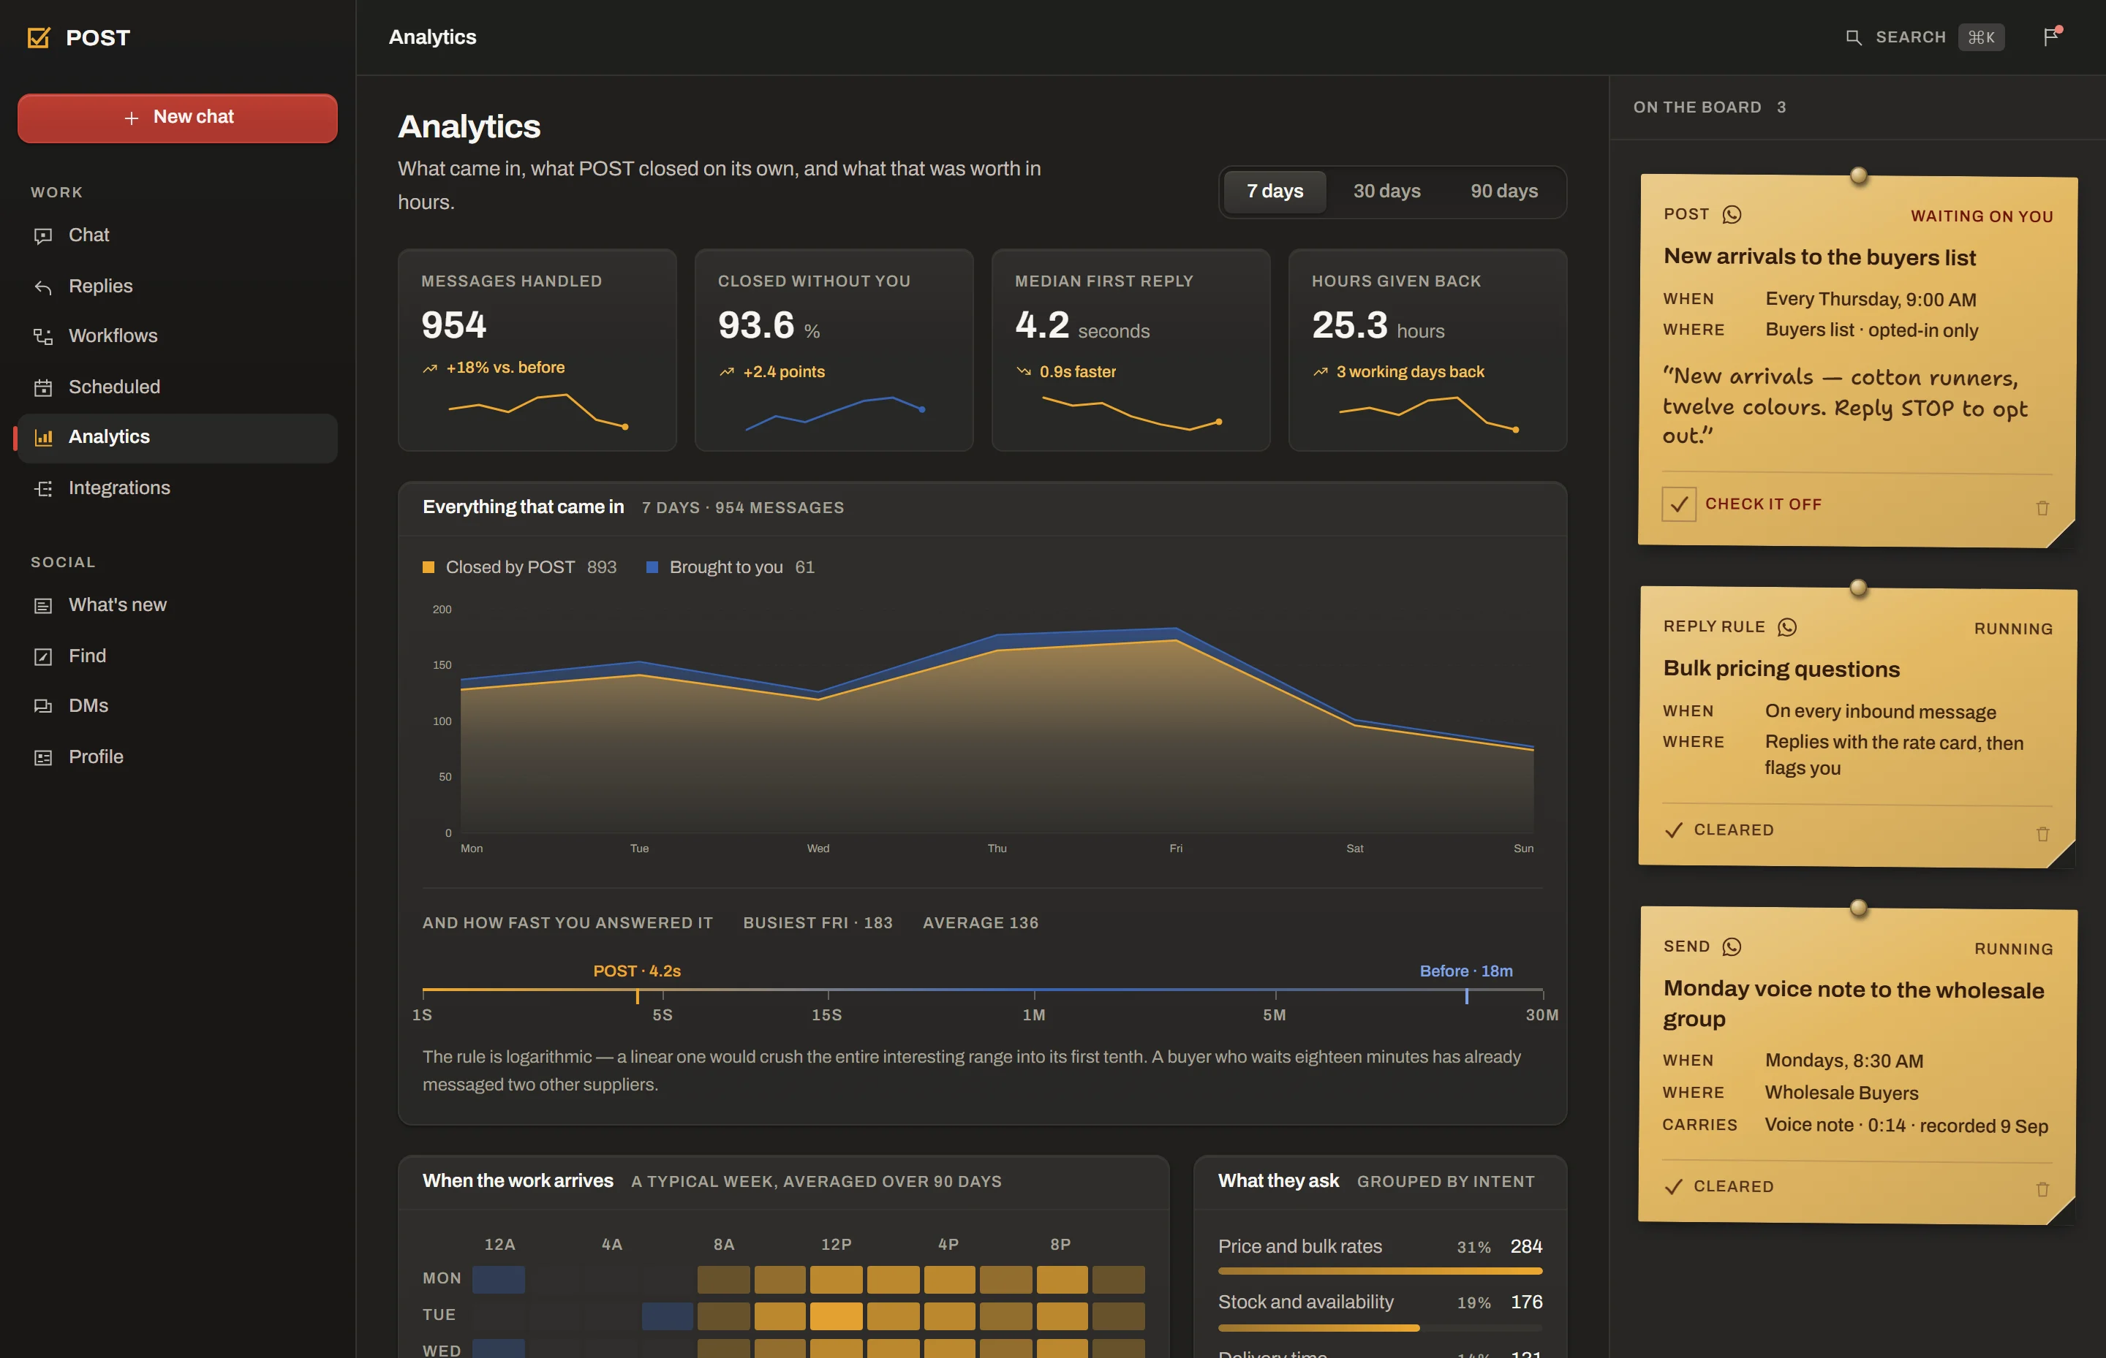Switch the range to 90 days
Viewport: 2106px width, 1358px height.
(x=1503, y=191)
